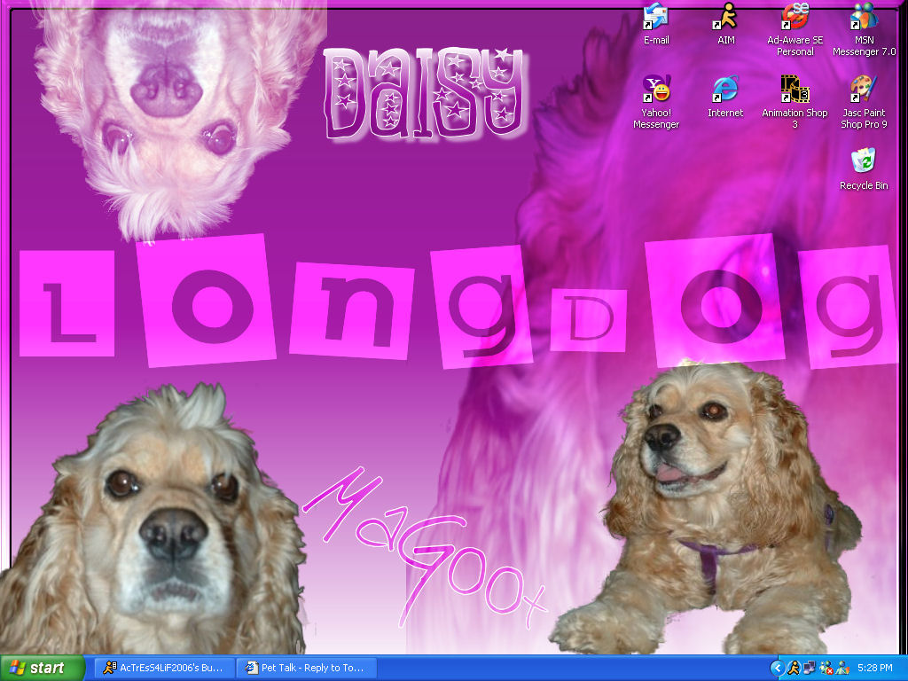The width and height of the screenshot is (908, 681).
Task: Open the Yahoo! Messenger desktop shortcut
Action: point(656,102)
